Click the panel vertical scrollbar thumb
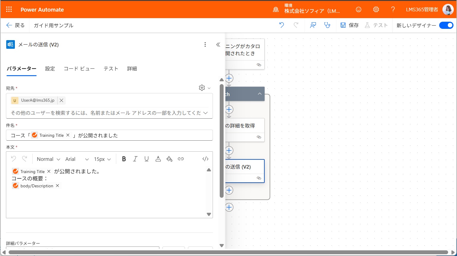Image resolution: width=457 pixels, height=256 pixels. point(222,141)
